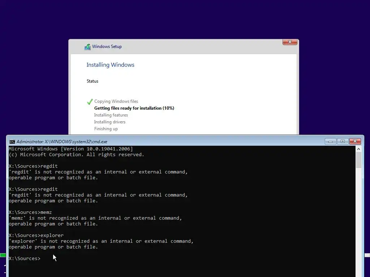This screenshot has height=277, width=370.
Task: Click the Microsoft Corporation copyright line
Action: tap(77, 154)
